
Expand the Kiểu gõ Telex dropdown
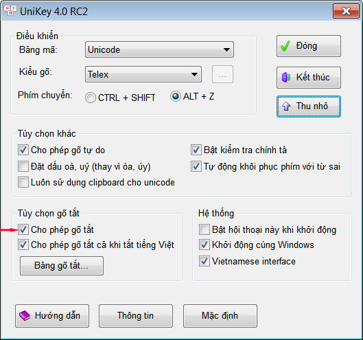pyautogui.click(x=143, y=74)
